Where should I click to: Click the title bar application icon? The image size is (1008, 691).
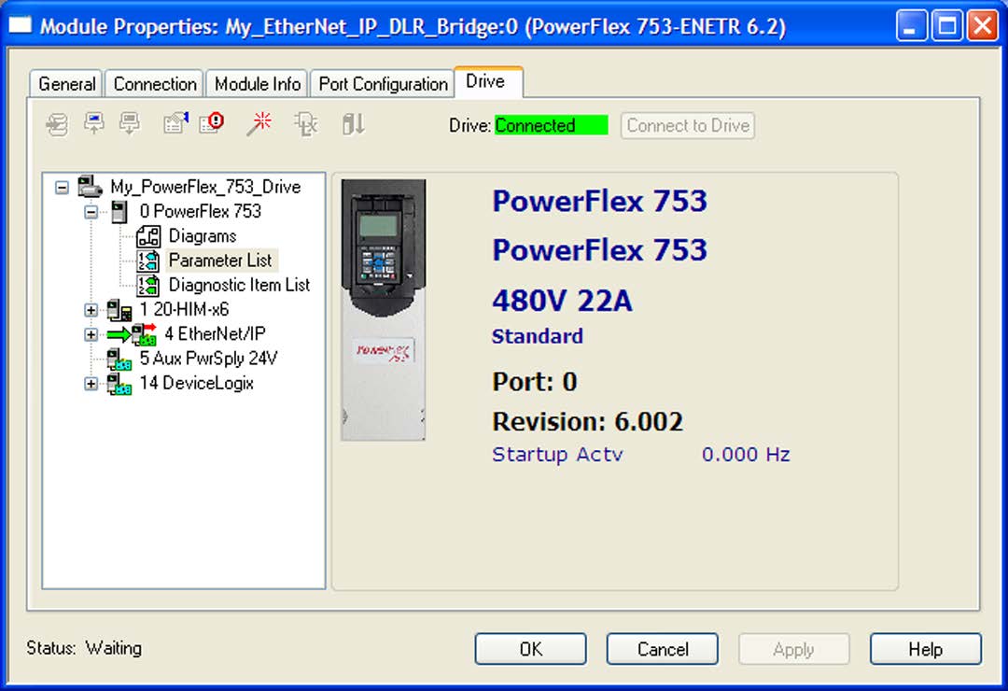20,25
